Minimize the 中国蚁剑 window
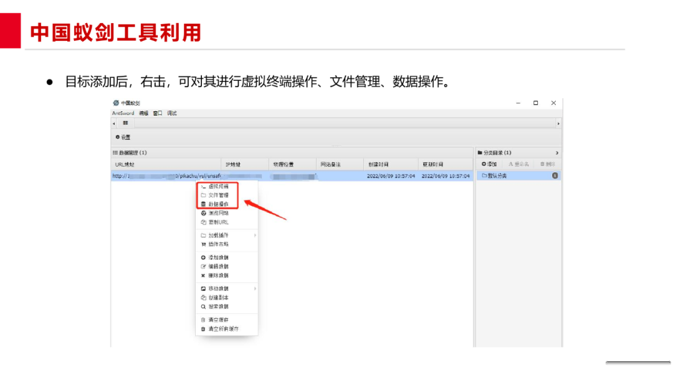 518,103
